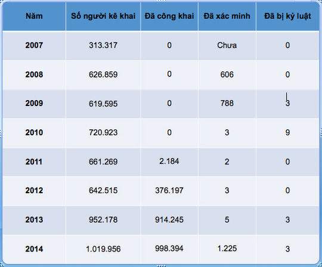This screenshot has width=322, height=267.
Task: Click the "Năm" column header
Action: (35, 16)
